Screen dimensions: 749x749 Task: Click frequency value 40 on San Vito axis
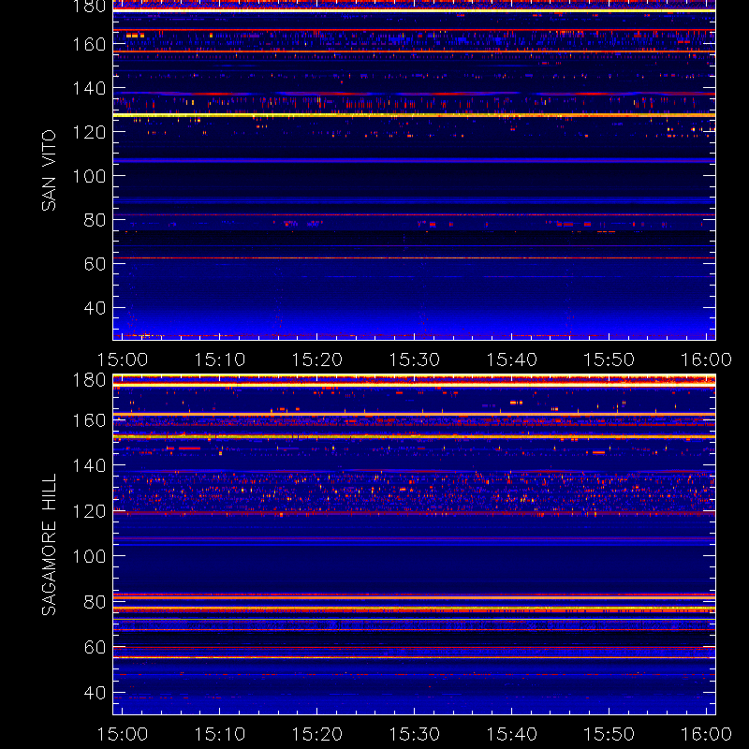(x=95, y=308)
